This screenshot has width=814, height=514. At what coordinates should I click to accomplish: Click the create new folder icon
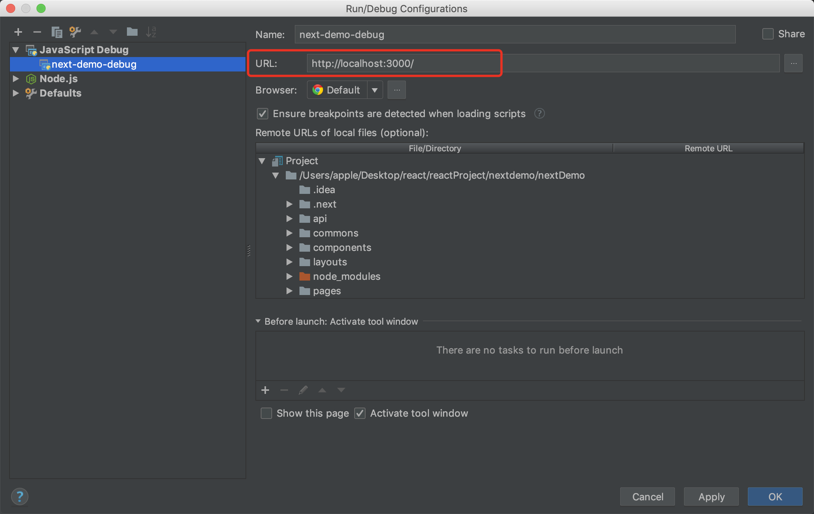point(132,32)
